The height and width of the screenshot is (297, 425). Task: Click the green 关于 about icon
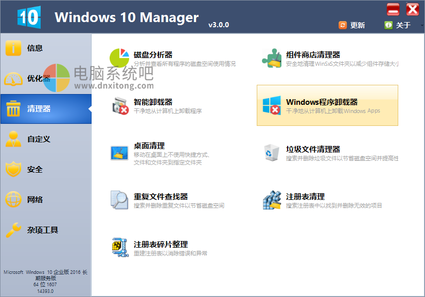388,25
